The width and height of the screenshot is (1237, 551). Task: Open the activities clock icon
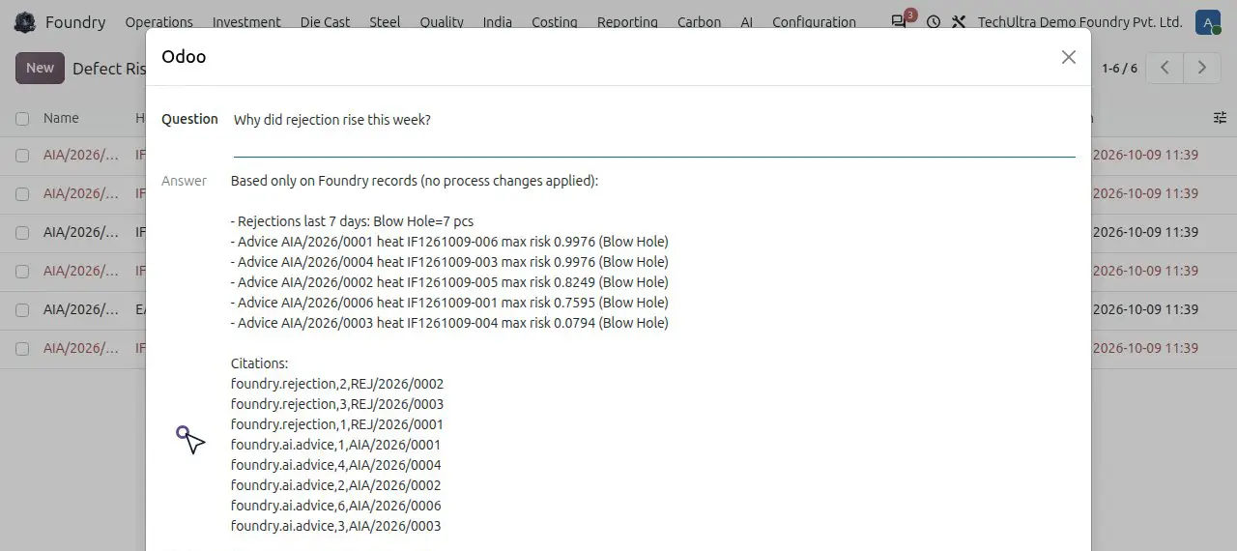click(x=933, y=21)
